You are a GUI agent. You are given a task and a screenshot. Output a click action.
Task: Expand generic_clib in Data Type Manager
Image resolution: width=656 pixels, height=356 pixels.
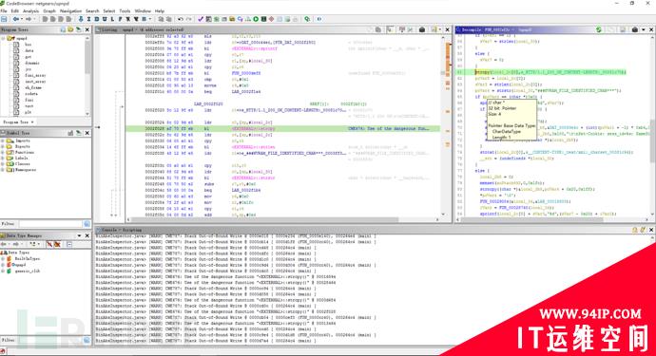[3, 271]
